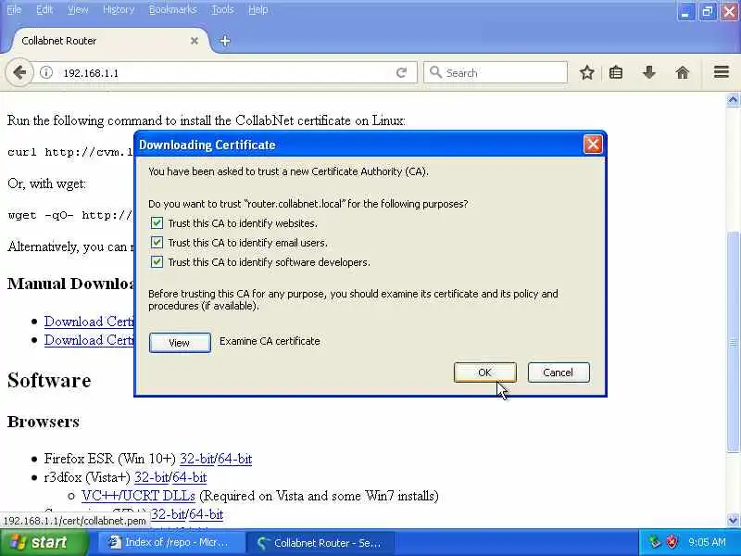The height and width of the screenshot is (556, 741).
Task: Click the first Download Certificate link
Action: [89, 322]
